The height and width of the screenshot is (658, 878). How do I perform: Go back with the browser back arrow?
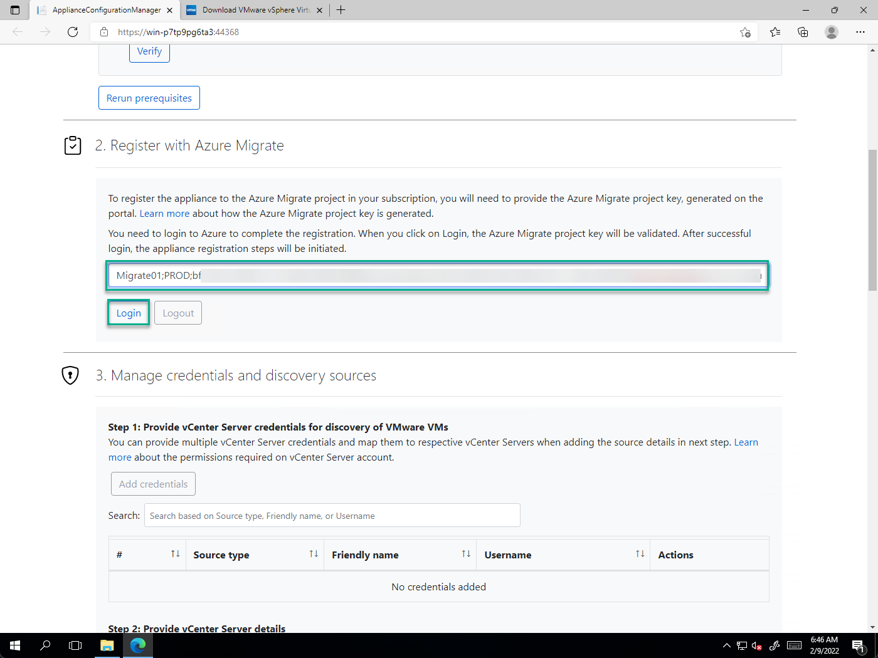coord(18,32)
